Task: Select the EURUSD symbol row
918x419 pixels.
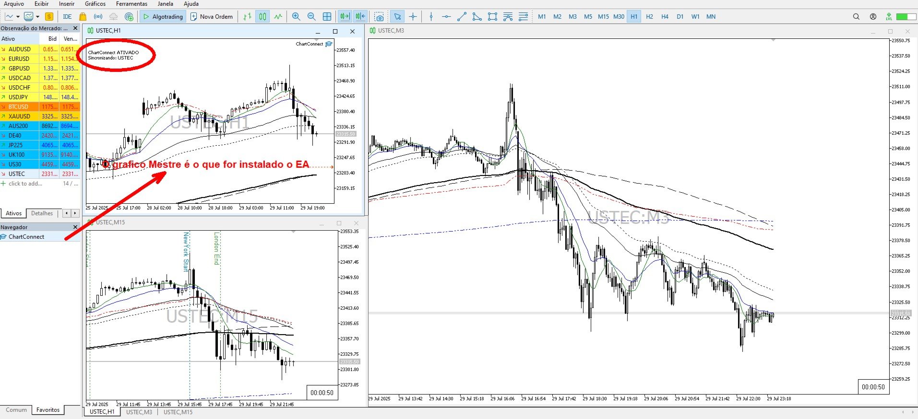Action: (39, 59)
